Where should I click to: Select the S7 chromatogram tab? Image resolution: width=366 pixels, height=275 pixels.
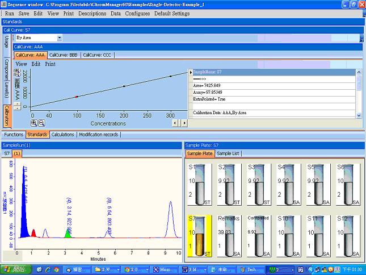[7, 153]
